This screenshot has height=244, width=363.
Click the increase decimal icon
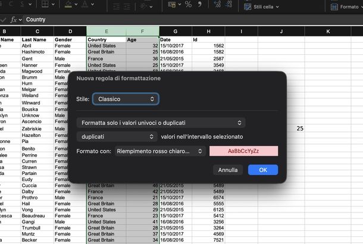tap(217, 4)
